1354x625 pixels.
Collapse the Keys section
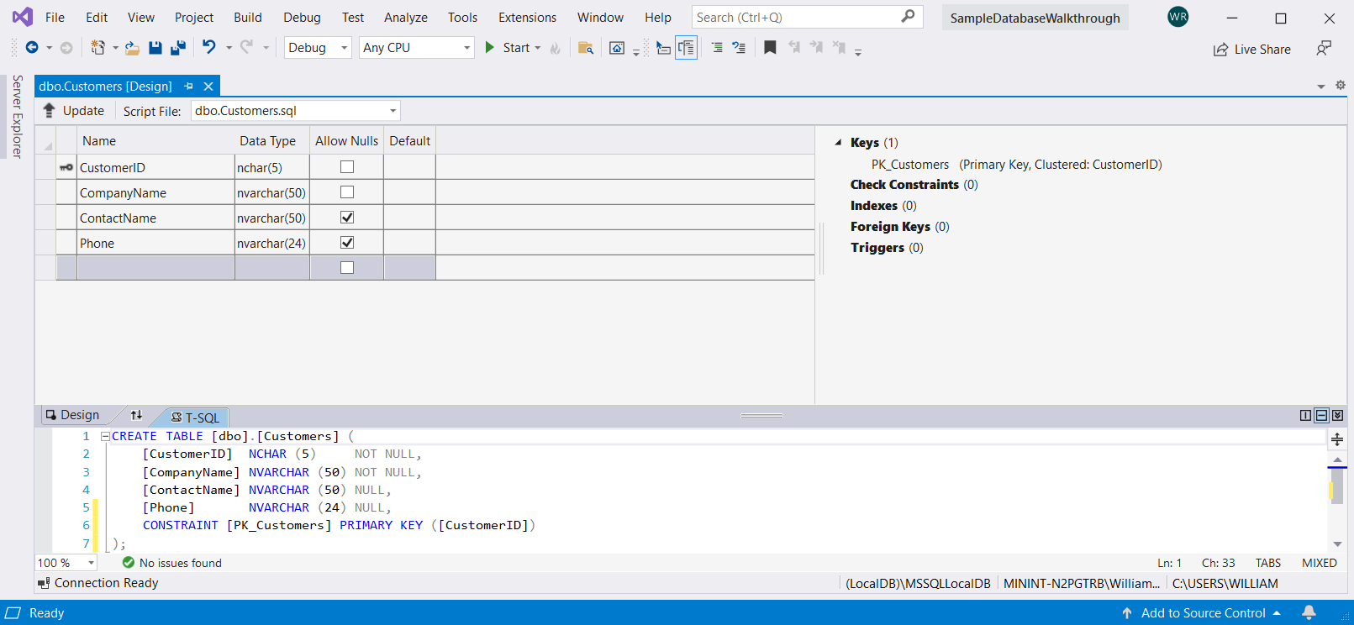click(x=838, y=143)
